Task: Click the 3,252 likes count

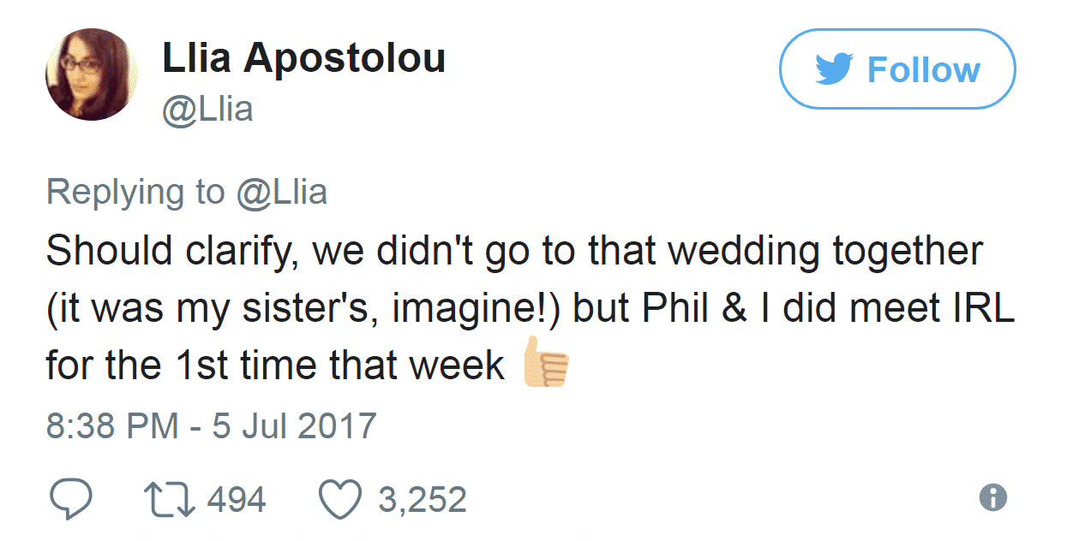Action: pyautogui.click(x=422, y=499)
